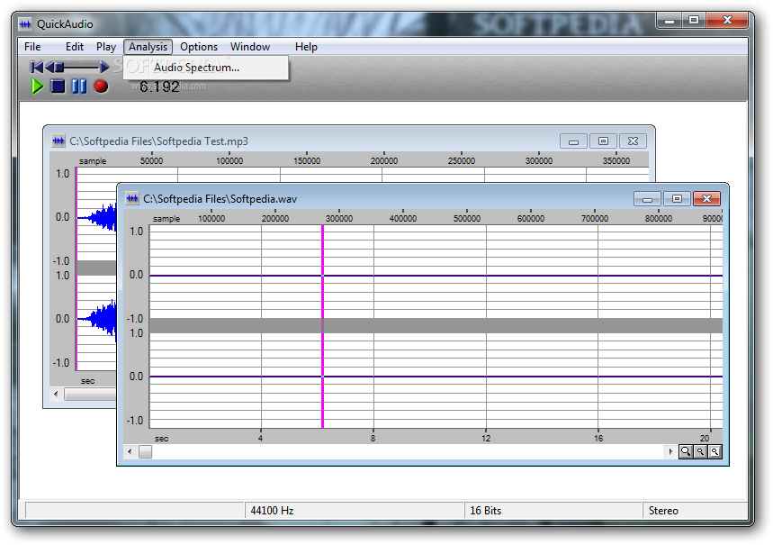Minimize the Softpedia Test.mp3 window

coord(573,141)
